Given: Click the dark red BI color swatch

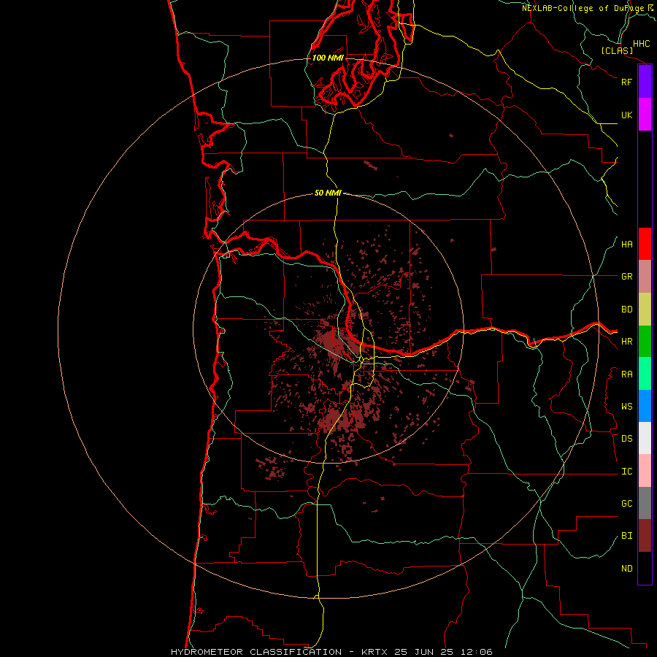Looking at the screenshot, I should 645,536.
